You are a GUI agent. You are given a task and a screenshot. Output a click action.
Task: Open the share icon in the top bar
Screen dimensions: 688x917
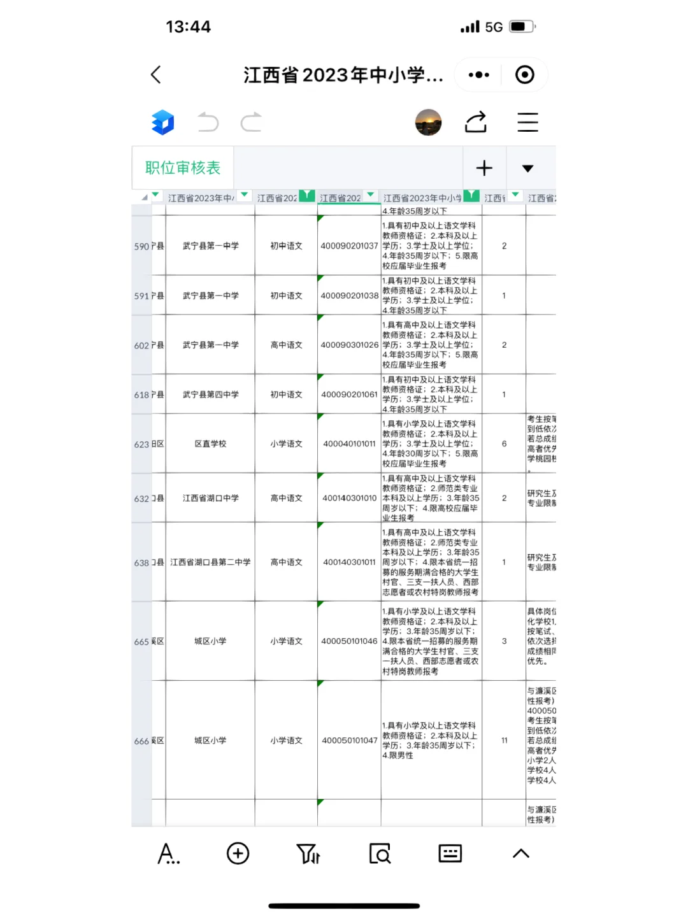[x=475, y=122]
